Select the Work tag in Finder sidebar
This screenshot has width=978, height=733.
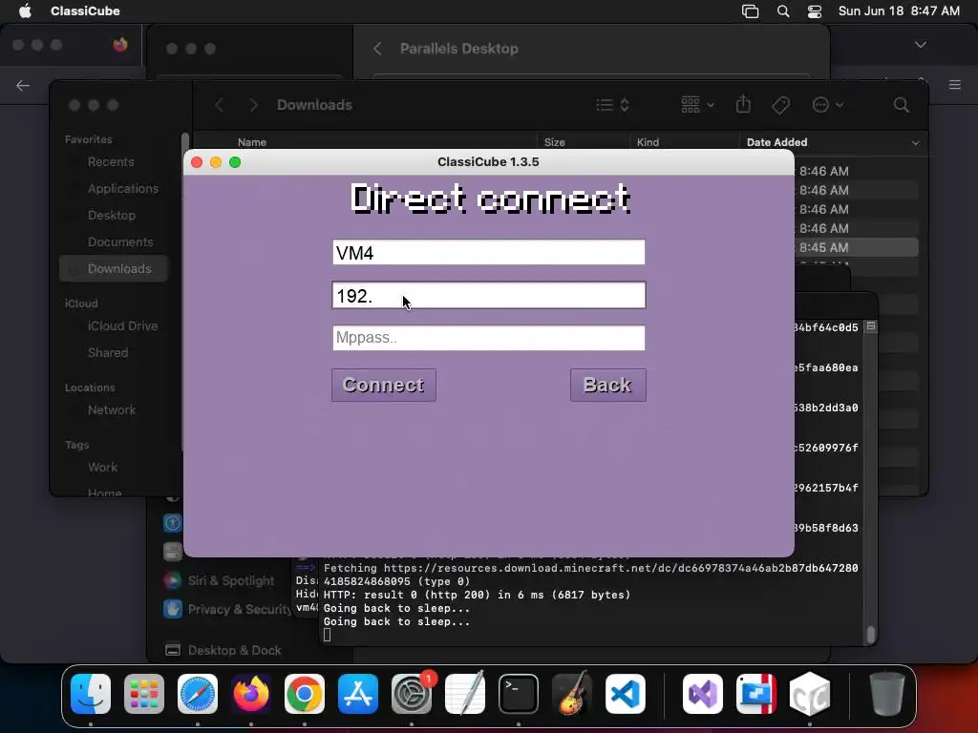click(x=102, y=468)
